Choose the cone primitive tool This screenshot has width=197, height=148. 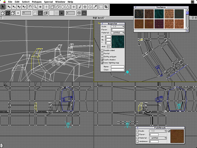point(68,7)
